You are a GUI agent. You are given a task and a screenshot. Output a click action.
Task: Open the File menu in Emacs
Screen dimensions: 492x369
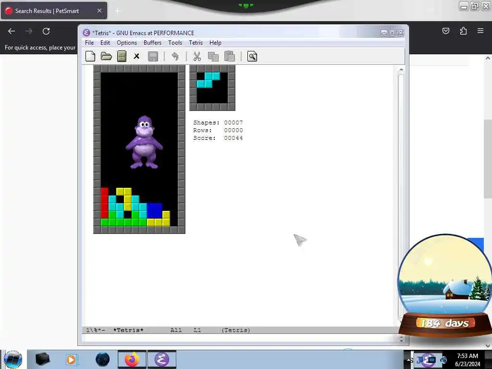tap(89, 43)
